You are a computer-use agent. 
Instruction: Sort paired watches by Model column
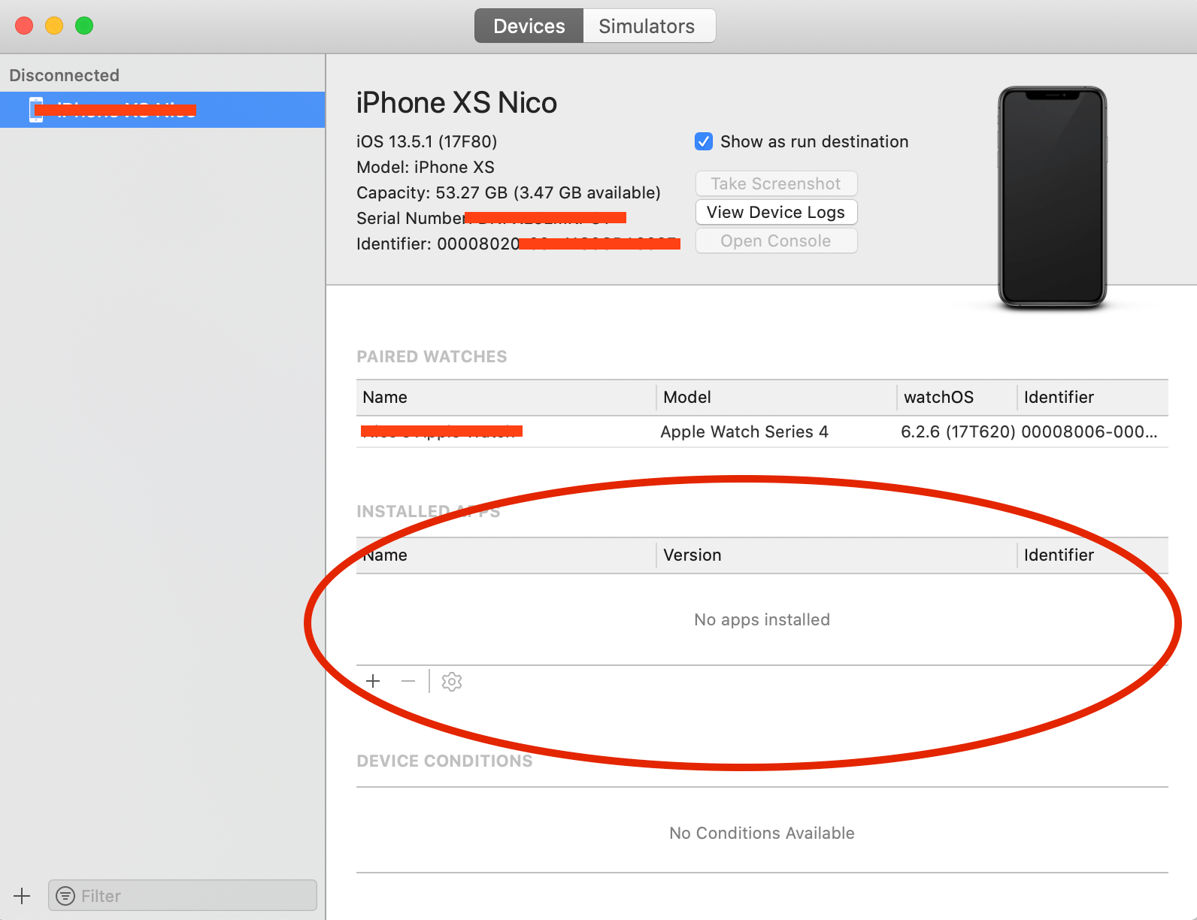(777, 397)
